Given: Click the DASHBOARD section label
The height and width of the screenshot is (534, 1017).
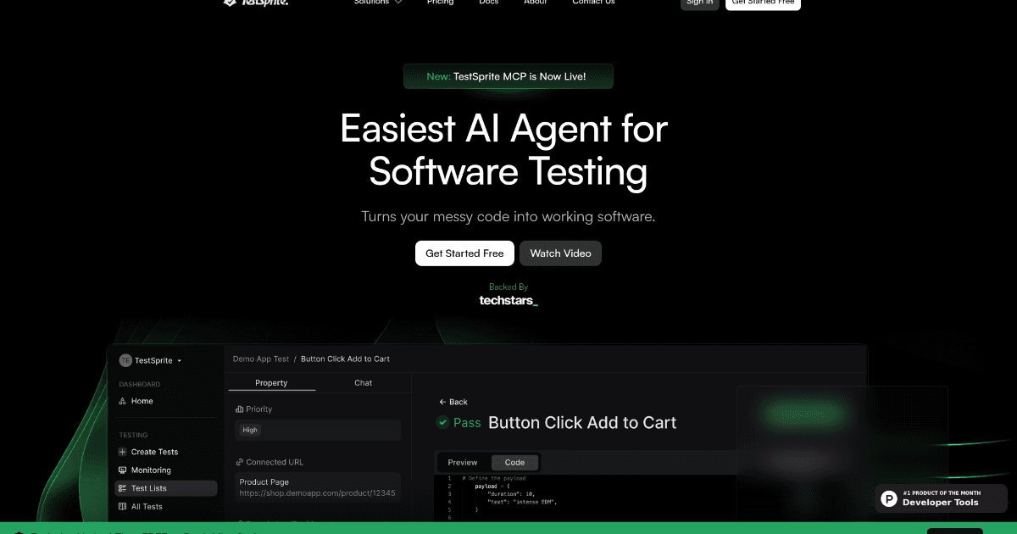Looking at the screenshot, I should coord(140,384).
